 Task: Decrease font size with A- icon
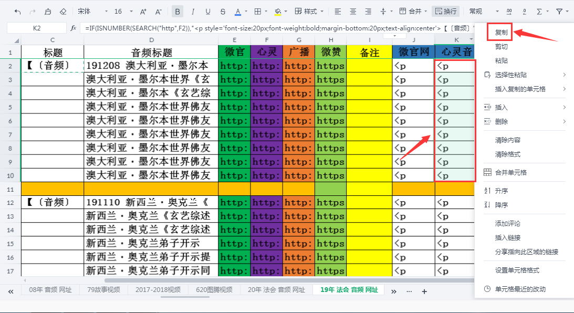coord(158,12)
